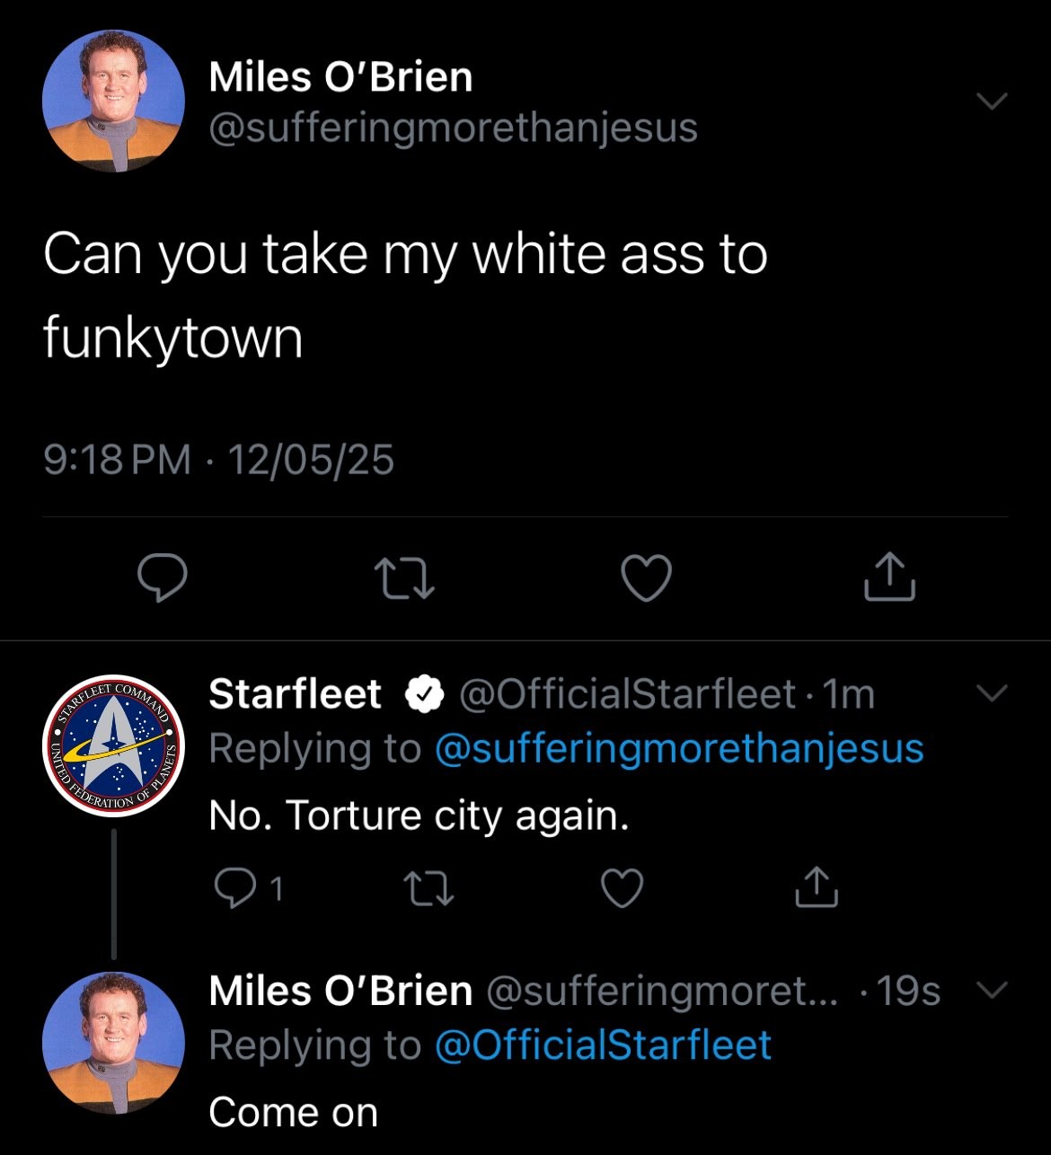Retweet the main funkytown tweet
This screenshot has height=1155, width=1051.
(x=404, y=577)
